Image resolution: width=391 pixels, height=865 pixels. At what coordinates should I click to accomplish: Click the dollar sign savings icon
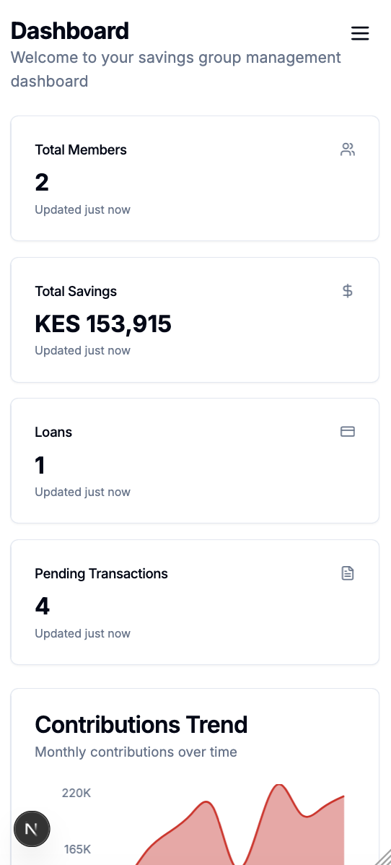click(x=348, y=291)
